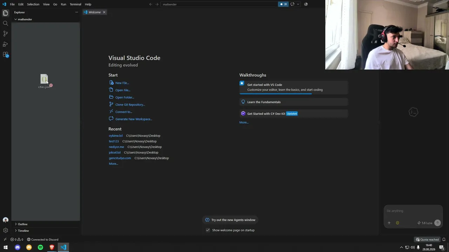This screenshot has height=252, width=449.
Task: Open Spotify from the taskbar
Action: 40,247
